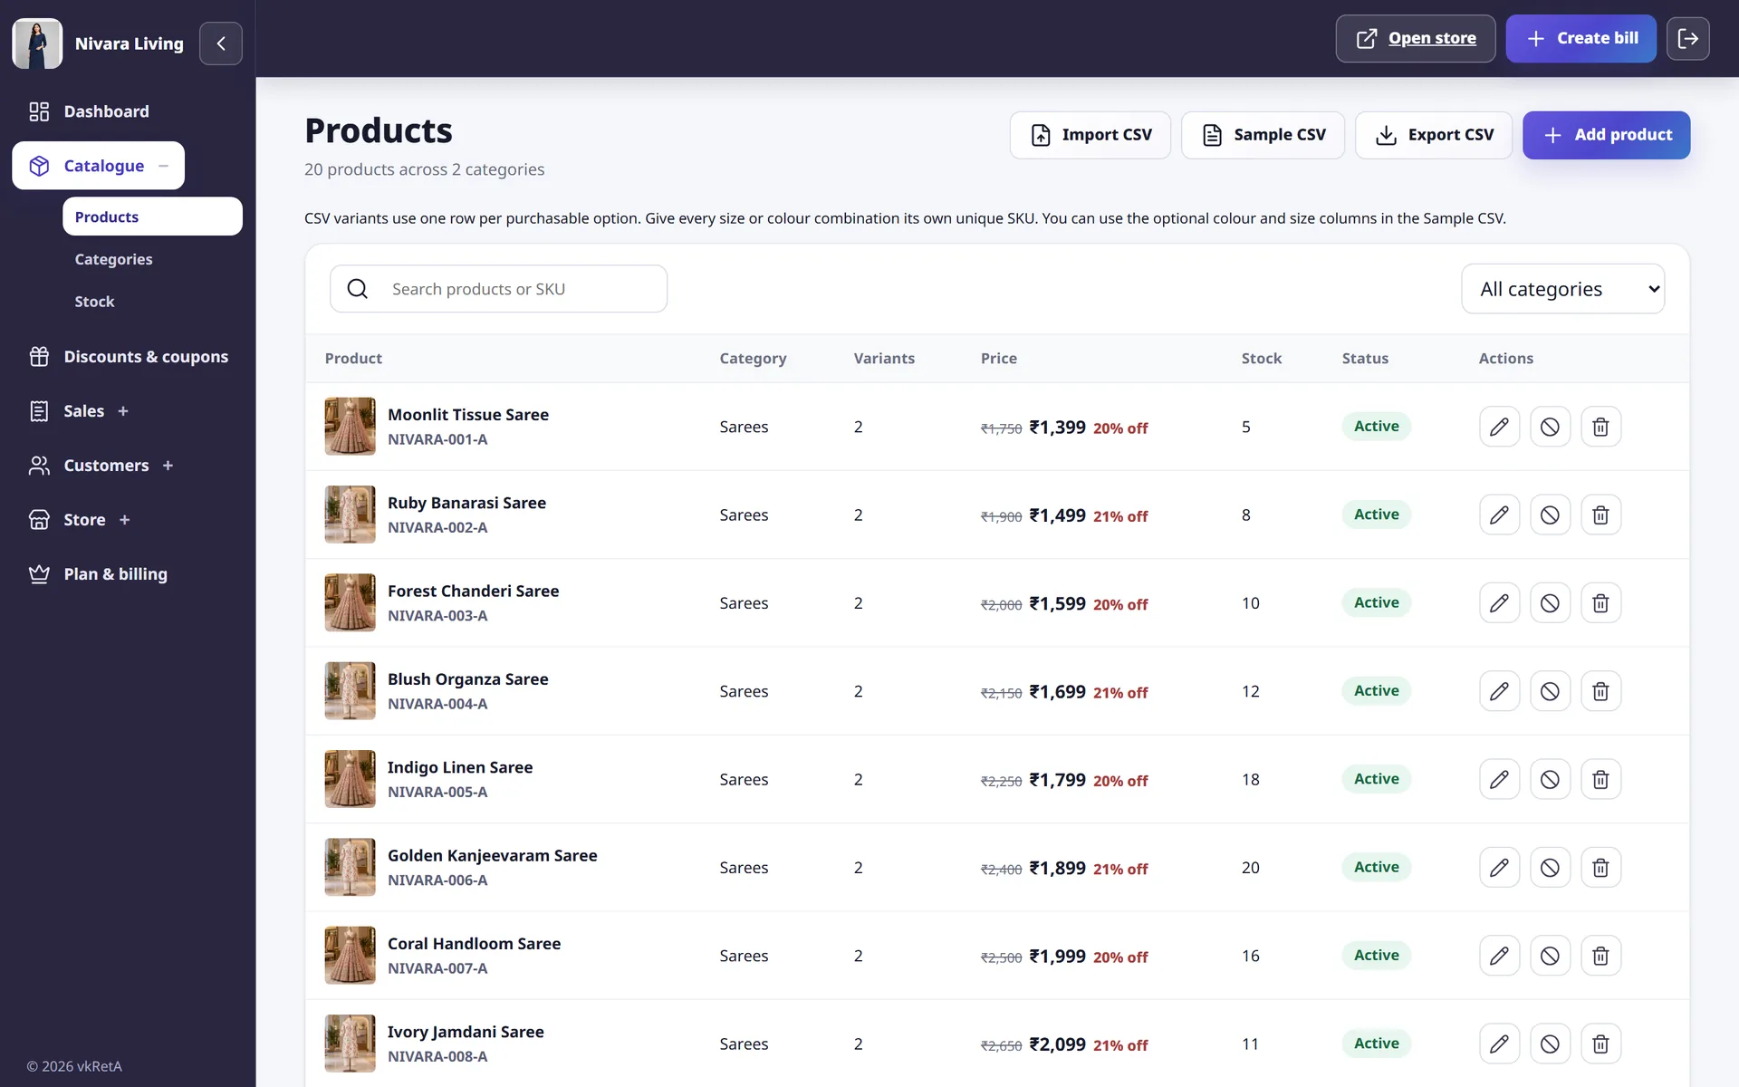The width and height of the screenshot is (1739, 1087).
Task: Focus the Search products or SKU field
Action: click(x=498, y=289)
